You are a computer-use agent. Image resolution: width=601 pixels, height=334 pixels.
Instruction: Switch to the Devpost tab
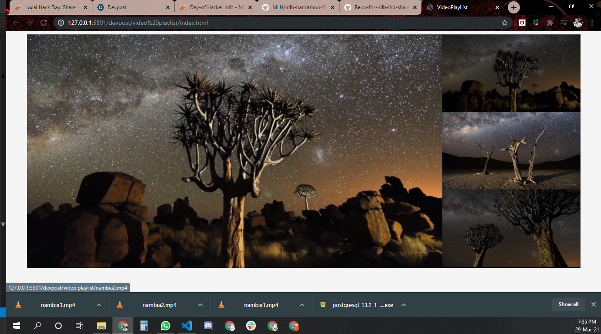(x=134, y=7)
